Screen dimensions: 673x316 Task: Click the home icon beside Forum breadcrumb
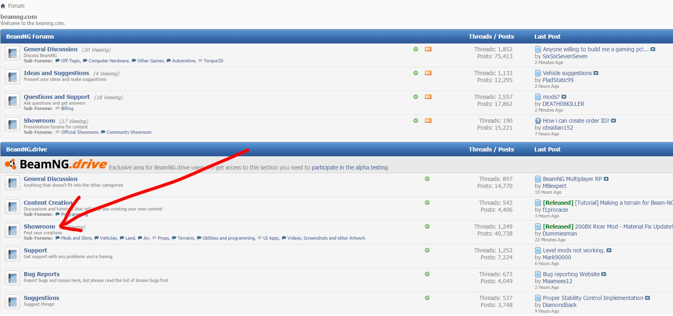[x=3, y=6]
